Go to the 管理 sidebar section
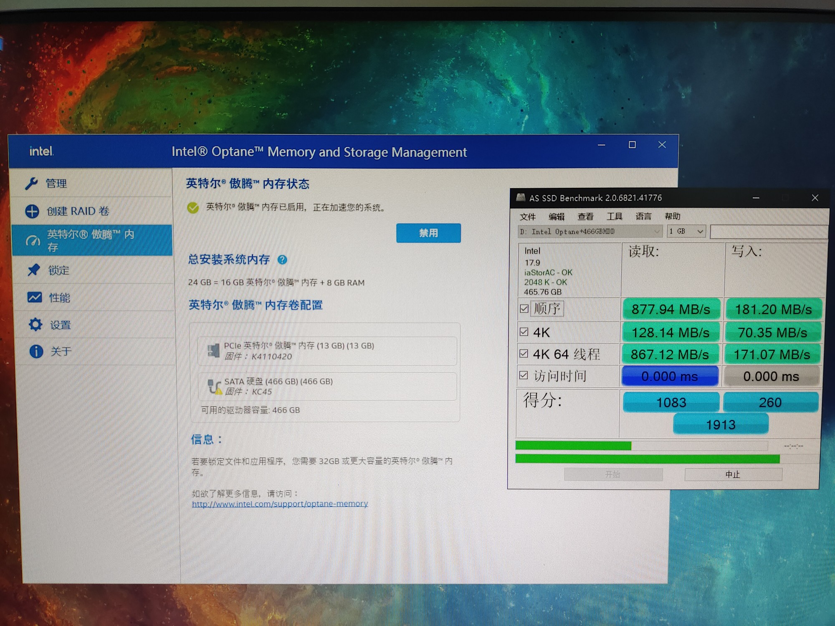The height and width of the screenshot is (626, 835). (x=91, y=183)
